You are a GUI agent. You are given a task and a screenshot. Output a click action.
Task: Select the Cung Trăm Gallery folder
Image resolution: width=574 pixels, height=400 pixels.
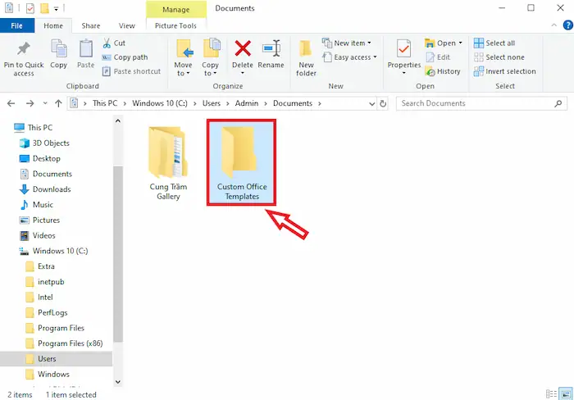click(168, 162)
